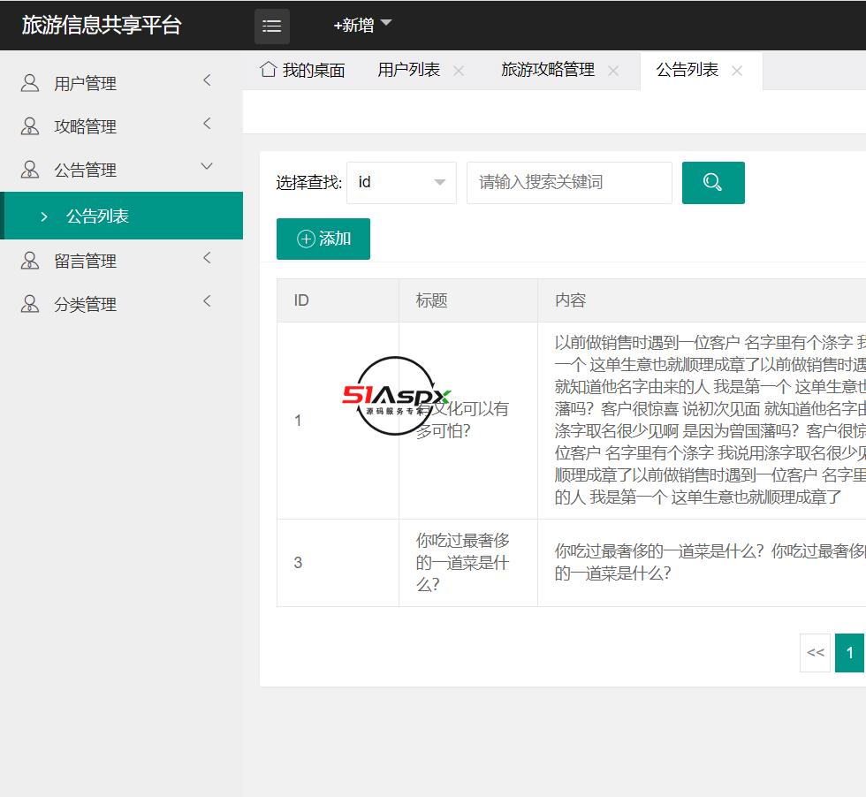866x797 pixels.
Task: Expand the 留言管理 menu chevron
Action: [x=207, y=258]
